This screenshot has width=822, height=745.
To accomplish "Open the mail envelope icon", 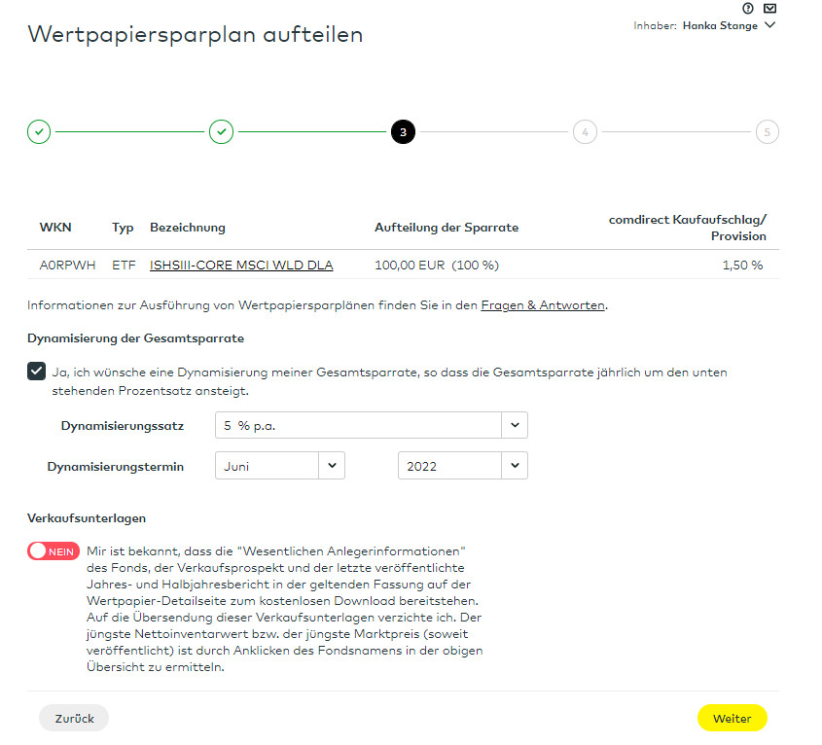I will tap(769, 8).
